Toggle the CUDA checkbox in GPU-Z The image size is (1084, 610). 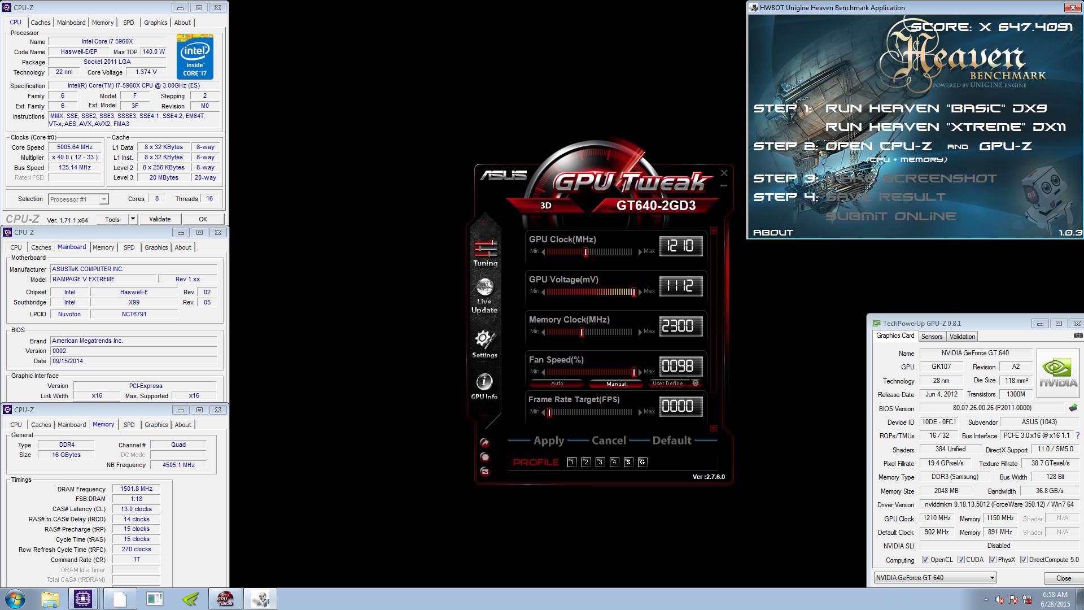coord(961,560)
